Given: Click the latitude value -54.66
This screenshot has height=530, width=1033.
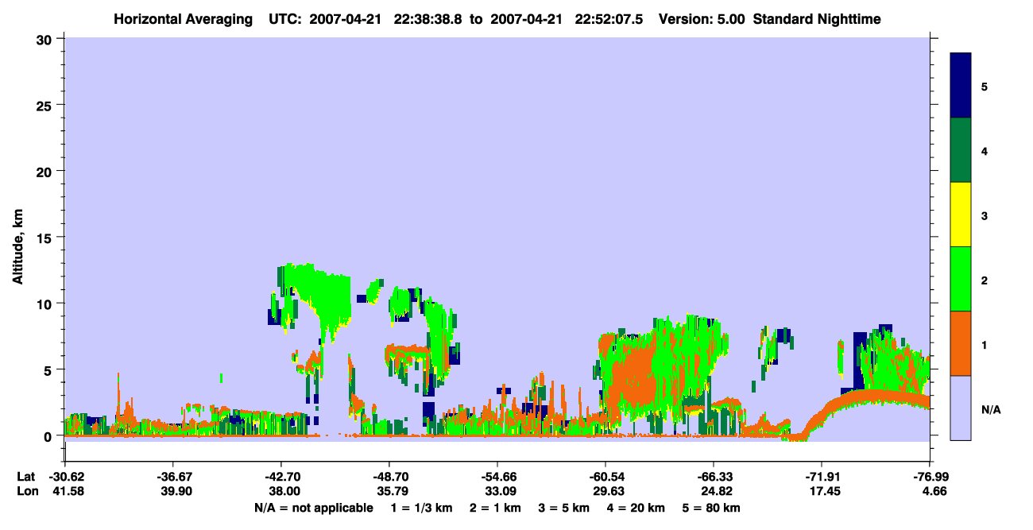Looking at the screenshot, I should click(x=497, y=477).
